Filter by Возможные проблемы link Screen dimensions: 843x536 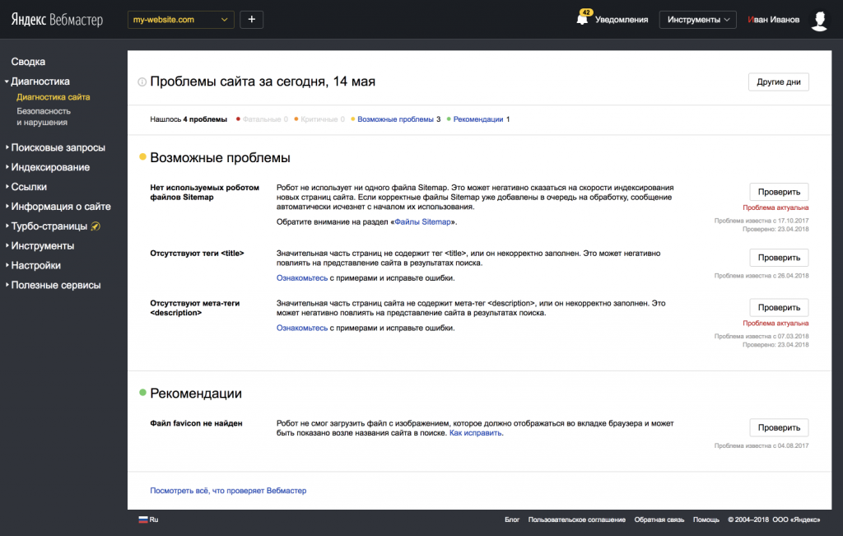pos(395,119)
